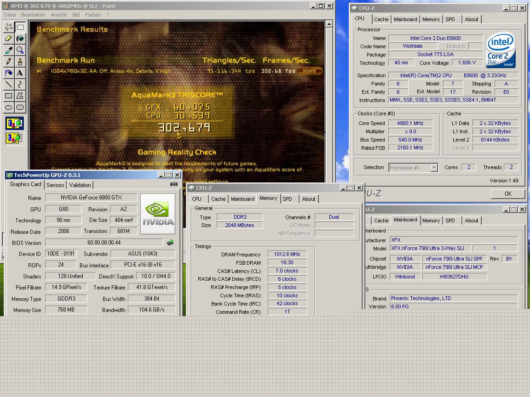The width and height of the screenshot is (530, 397).
Task: Open About tab in CPU-Z Memory window
Action: [309, 199]
